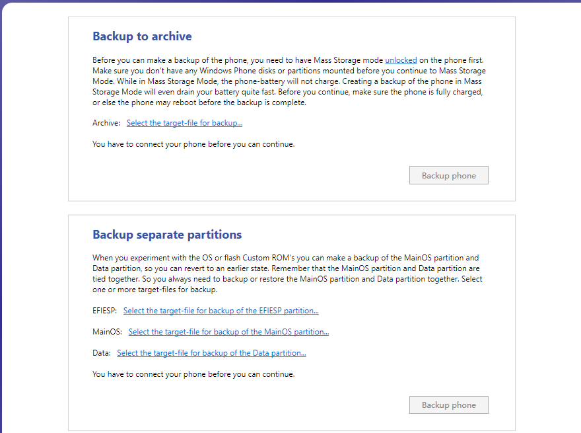Choose target-file for MainOS partition backup
The image size is (581, 433).
tap(228, 332)
